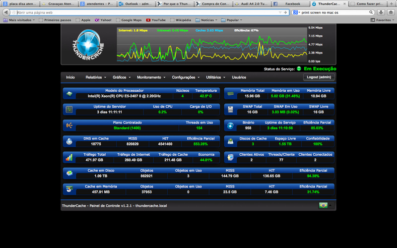Viewport: 397px width, 248px height.
Task: Click the ThunderCache logo
Action: pos(88,45)
